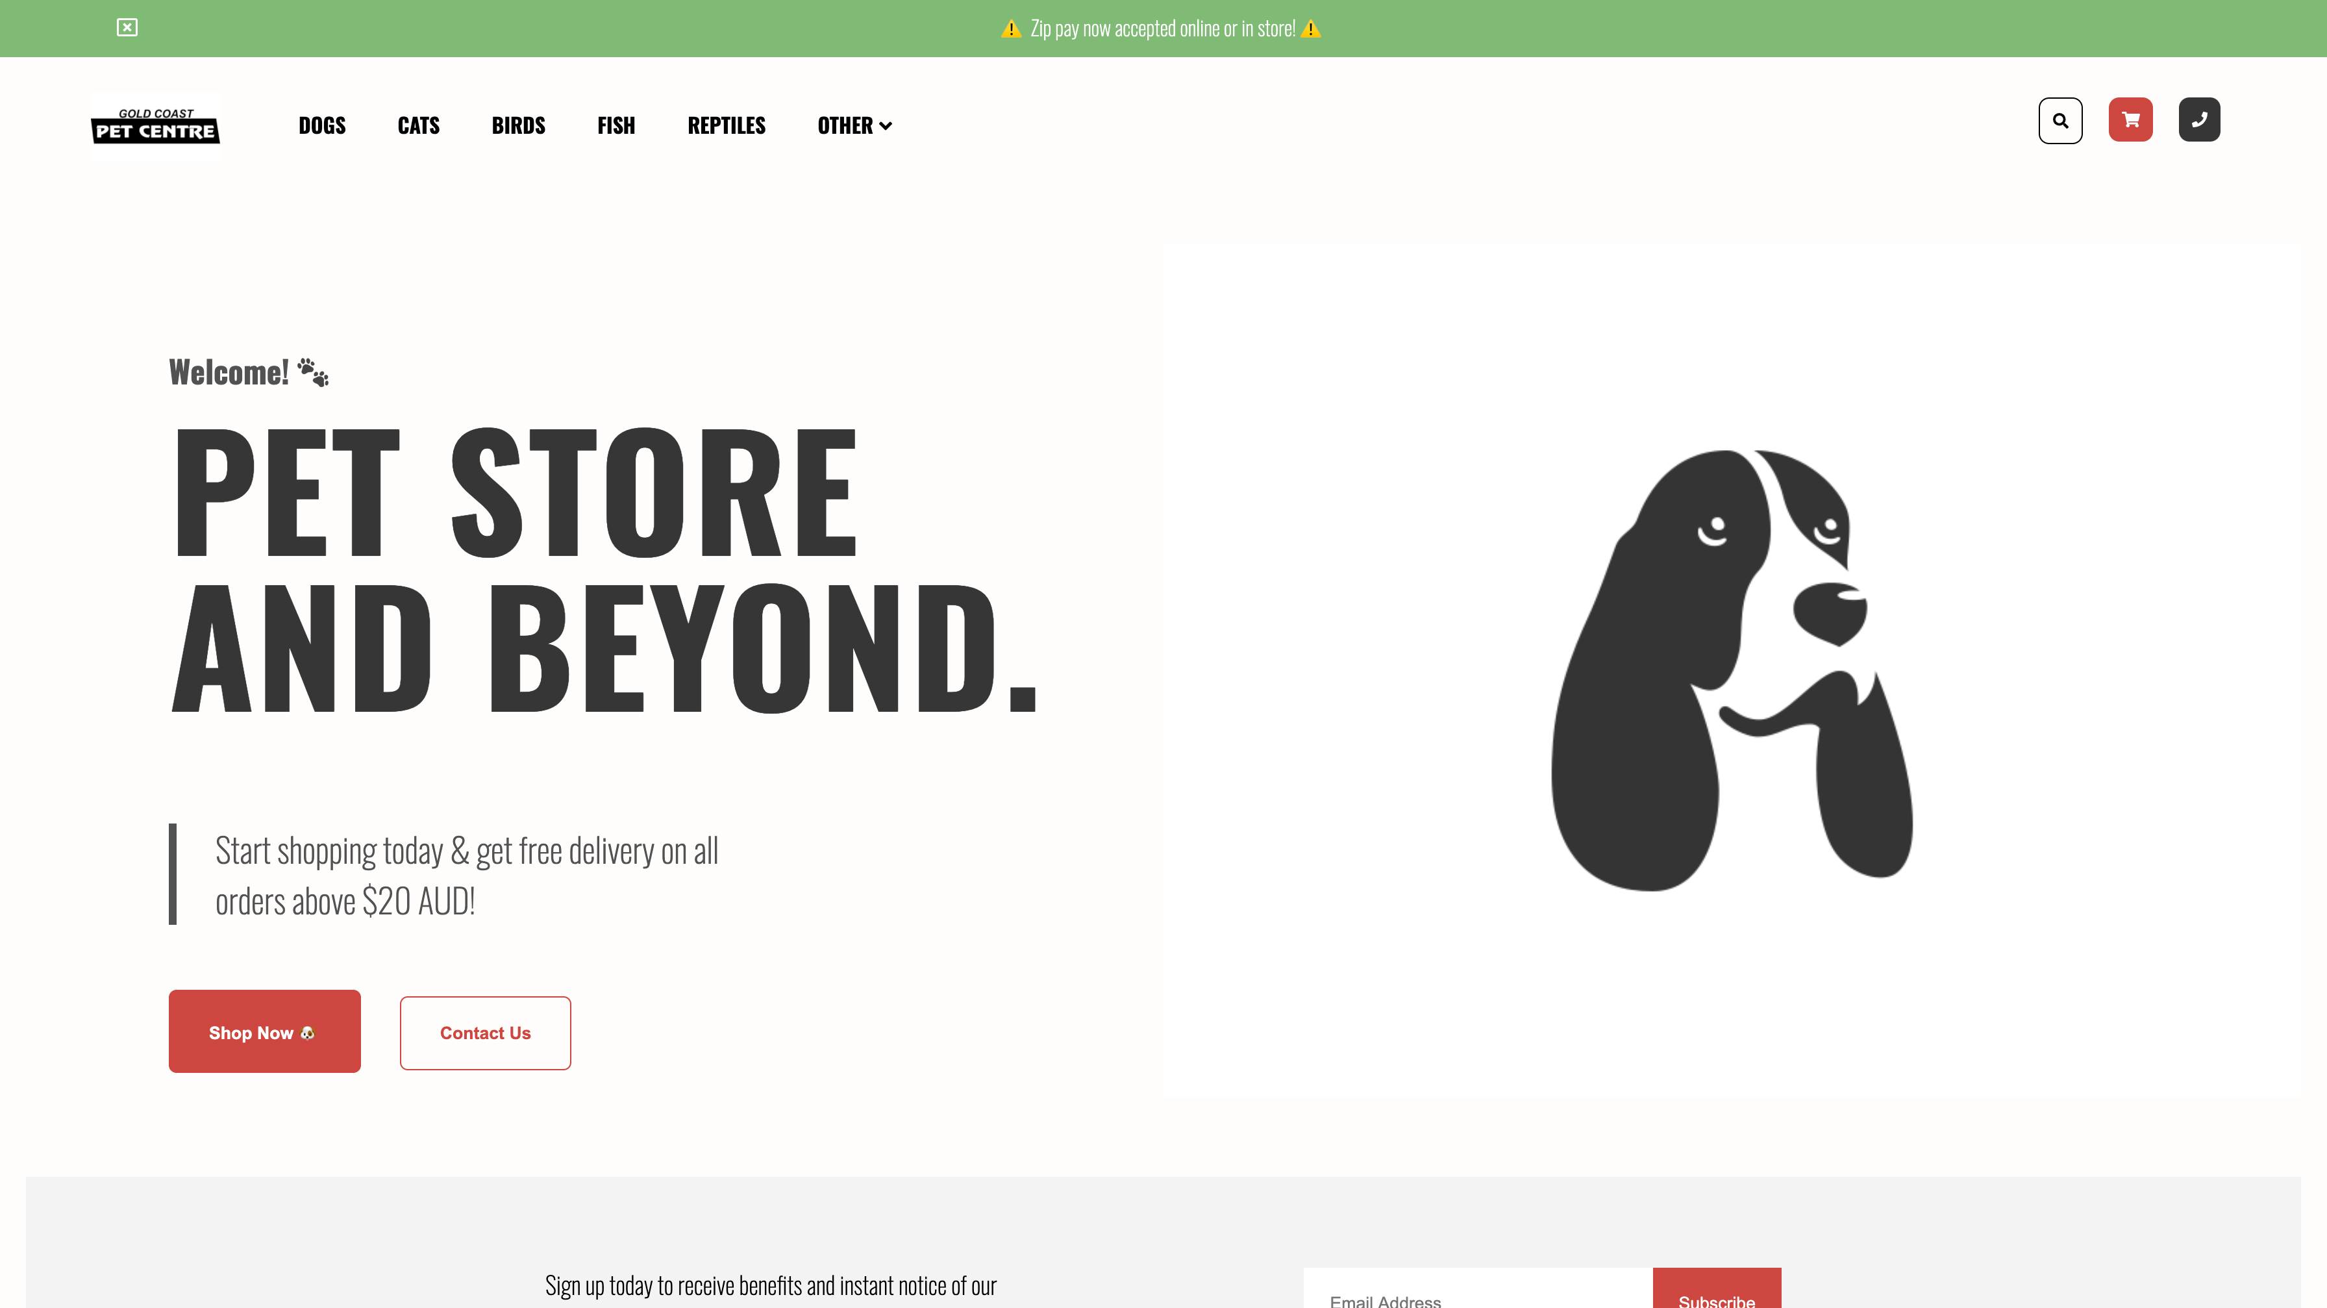Click the Zip pay announcement text
The height and width of the screenshot is (1308, 2327).
click(x=1162, y=29)
